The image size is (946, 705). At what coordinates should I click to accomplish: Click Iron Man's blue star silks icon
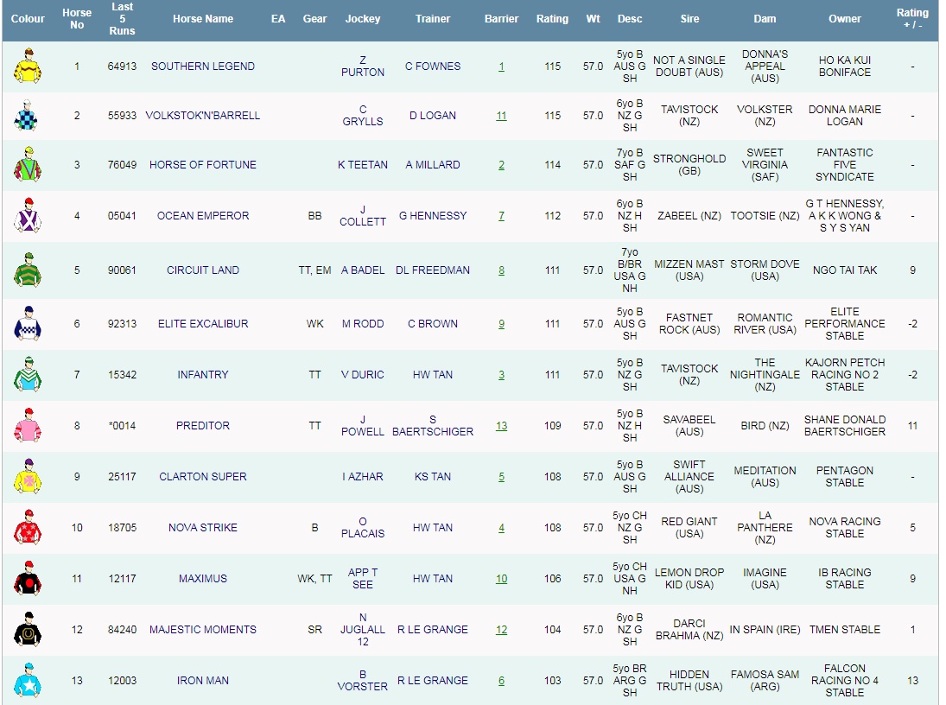pos(28,681)
